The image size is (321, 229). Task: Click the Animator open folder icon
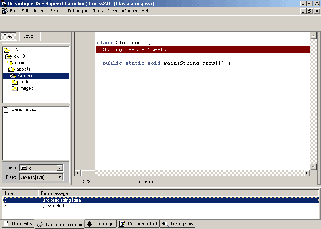[x=13, y=76]
